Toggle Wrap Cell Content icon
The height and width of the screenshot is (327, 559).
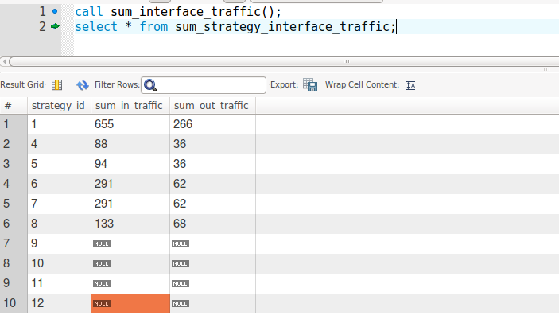[x=410, y=85]
